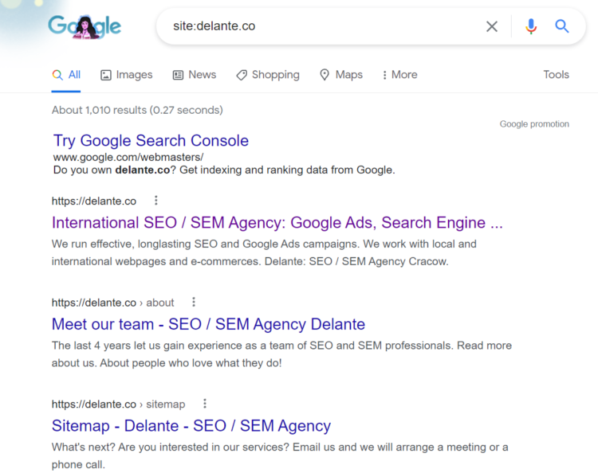Click Try Google Search Console link
598x473 pixels.
point(151,141)
